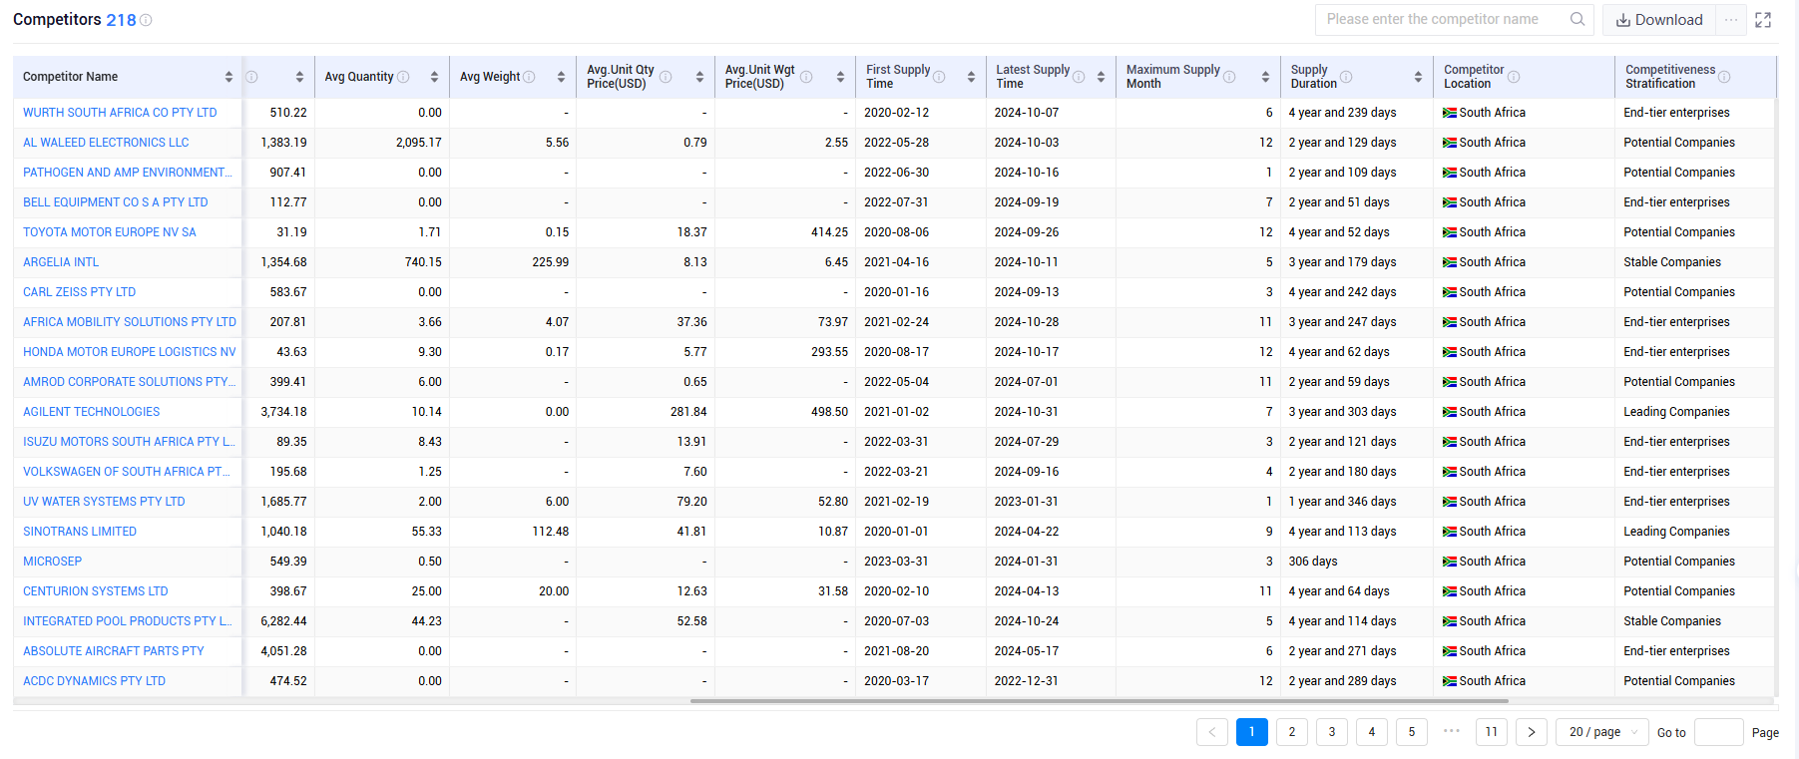Image resolution: width=1799 pixels, height=759 pixels.
Task: Click Avg Weight info icon
Action: [529, 77]
